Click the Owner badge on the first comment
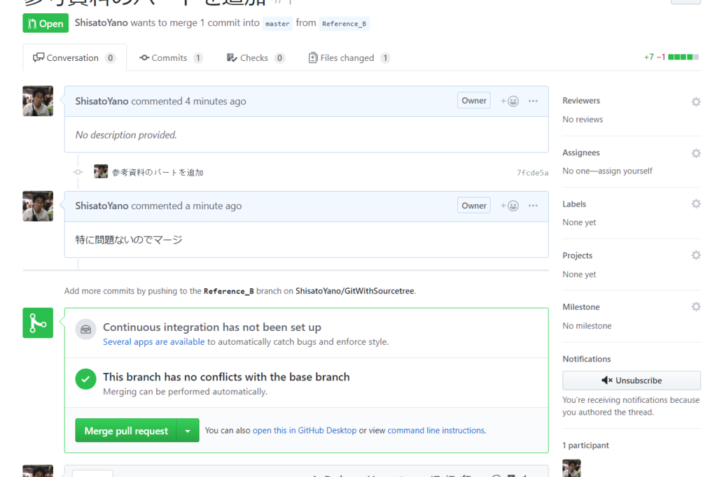717x477 pixels. (x=474, y=101)
